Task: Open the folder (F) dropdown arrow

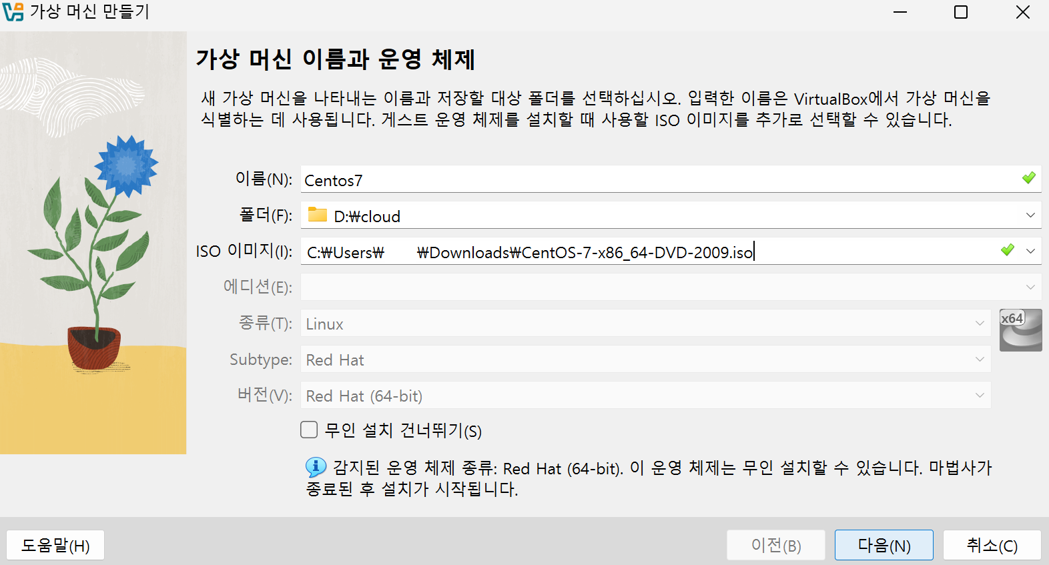Action: pos(1030,215)
